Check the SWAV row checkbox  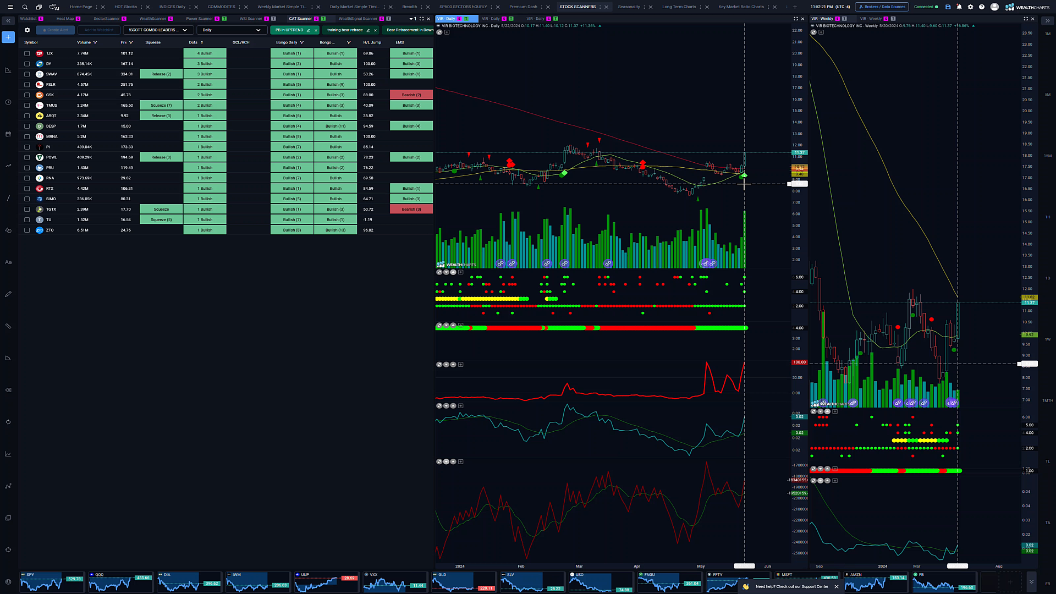point(27,74)
